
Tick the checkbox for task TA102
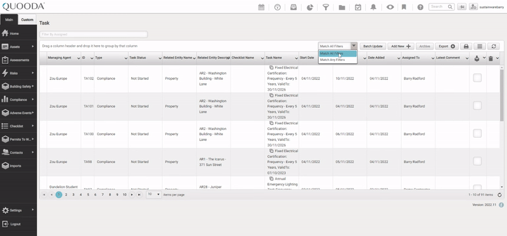[477, 77]
